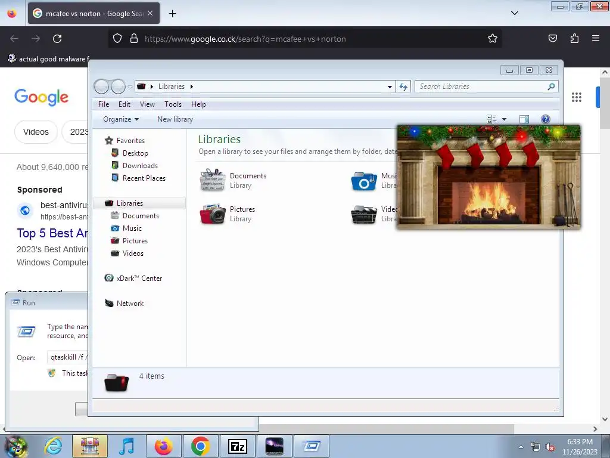Open the Top 5 Best sponsored link
Screen dimensions: 610x458
tap(52, 233)
